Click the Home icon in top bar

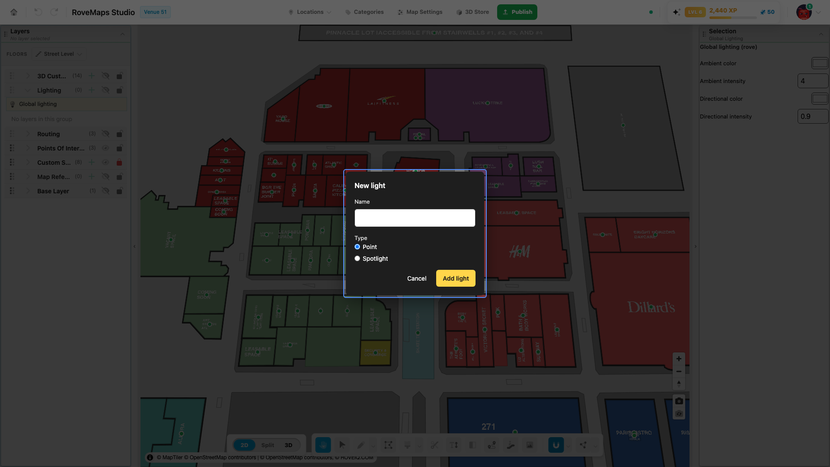coord(14,12)
